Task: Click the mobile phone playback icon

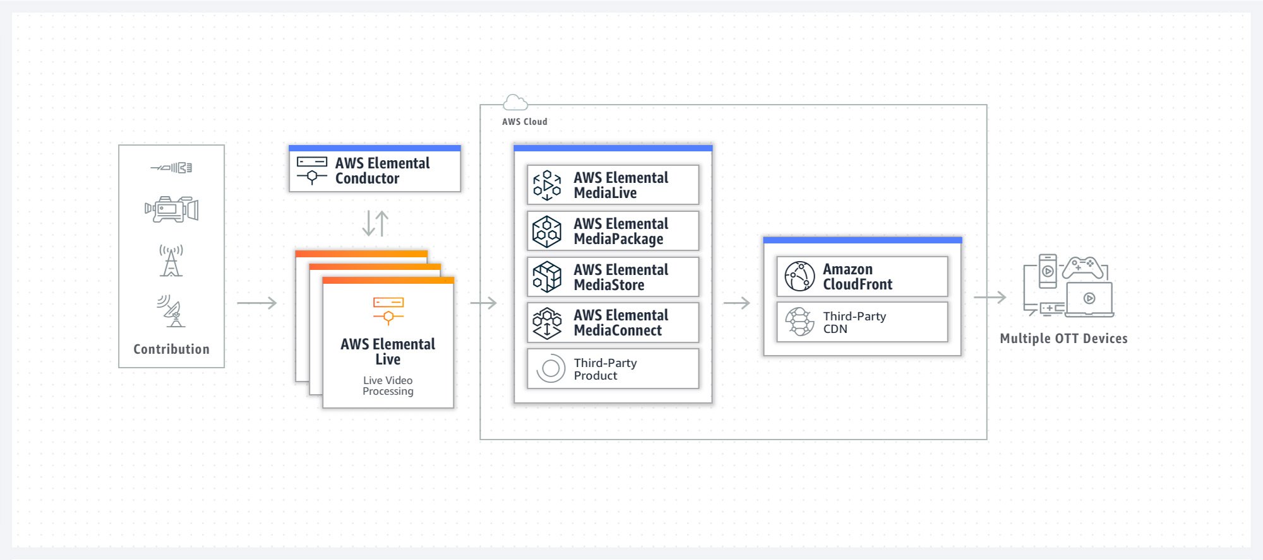Action: click(x=1048, y=271)
